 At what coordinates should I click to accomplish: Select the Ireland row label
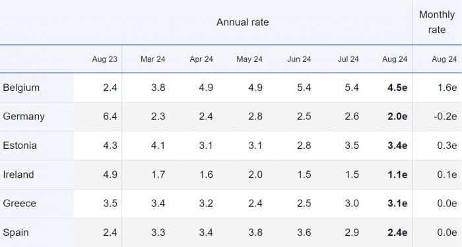(18, 175)
